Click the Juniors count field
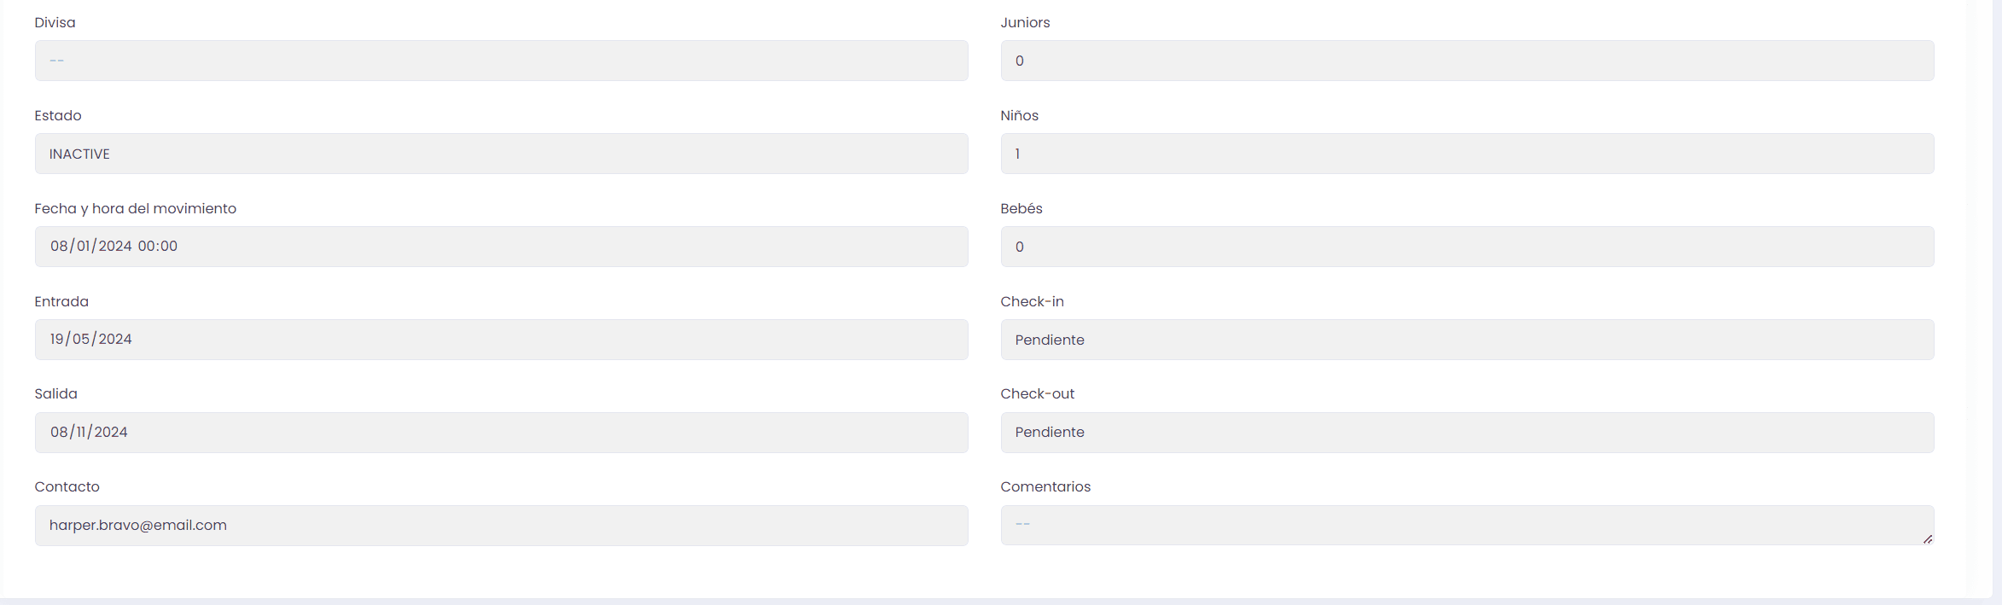This screenshot has width=2002, height=605. pyautogui.click(x=1467, y=61)
